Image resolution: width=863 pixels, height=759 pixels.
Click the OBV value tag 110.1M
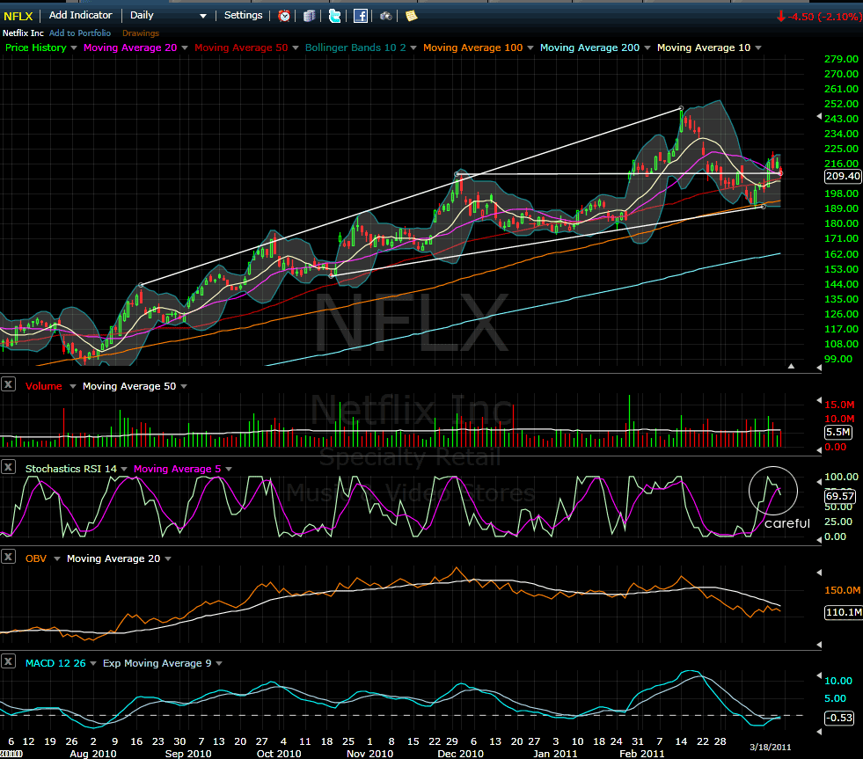click(843, 612)
